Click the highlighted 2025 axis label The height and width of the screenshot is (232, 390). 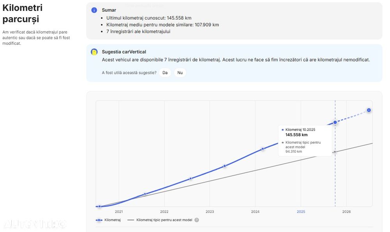(301, 212)
